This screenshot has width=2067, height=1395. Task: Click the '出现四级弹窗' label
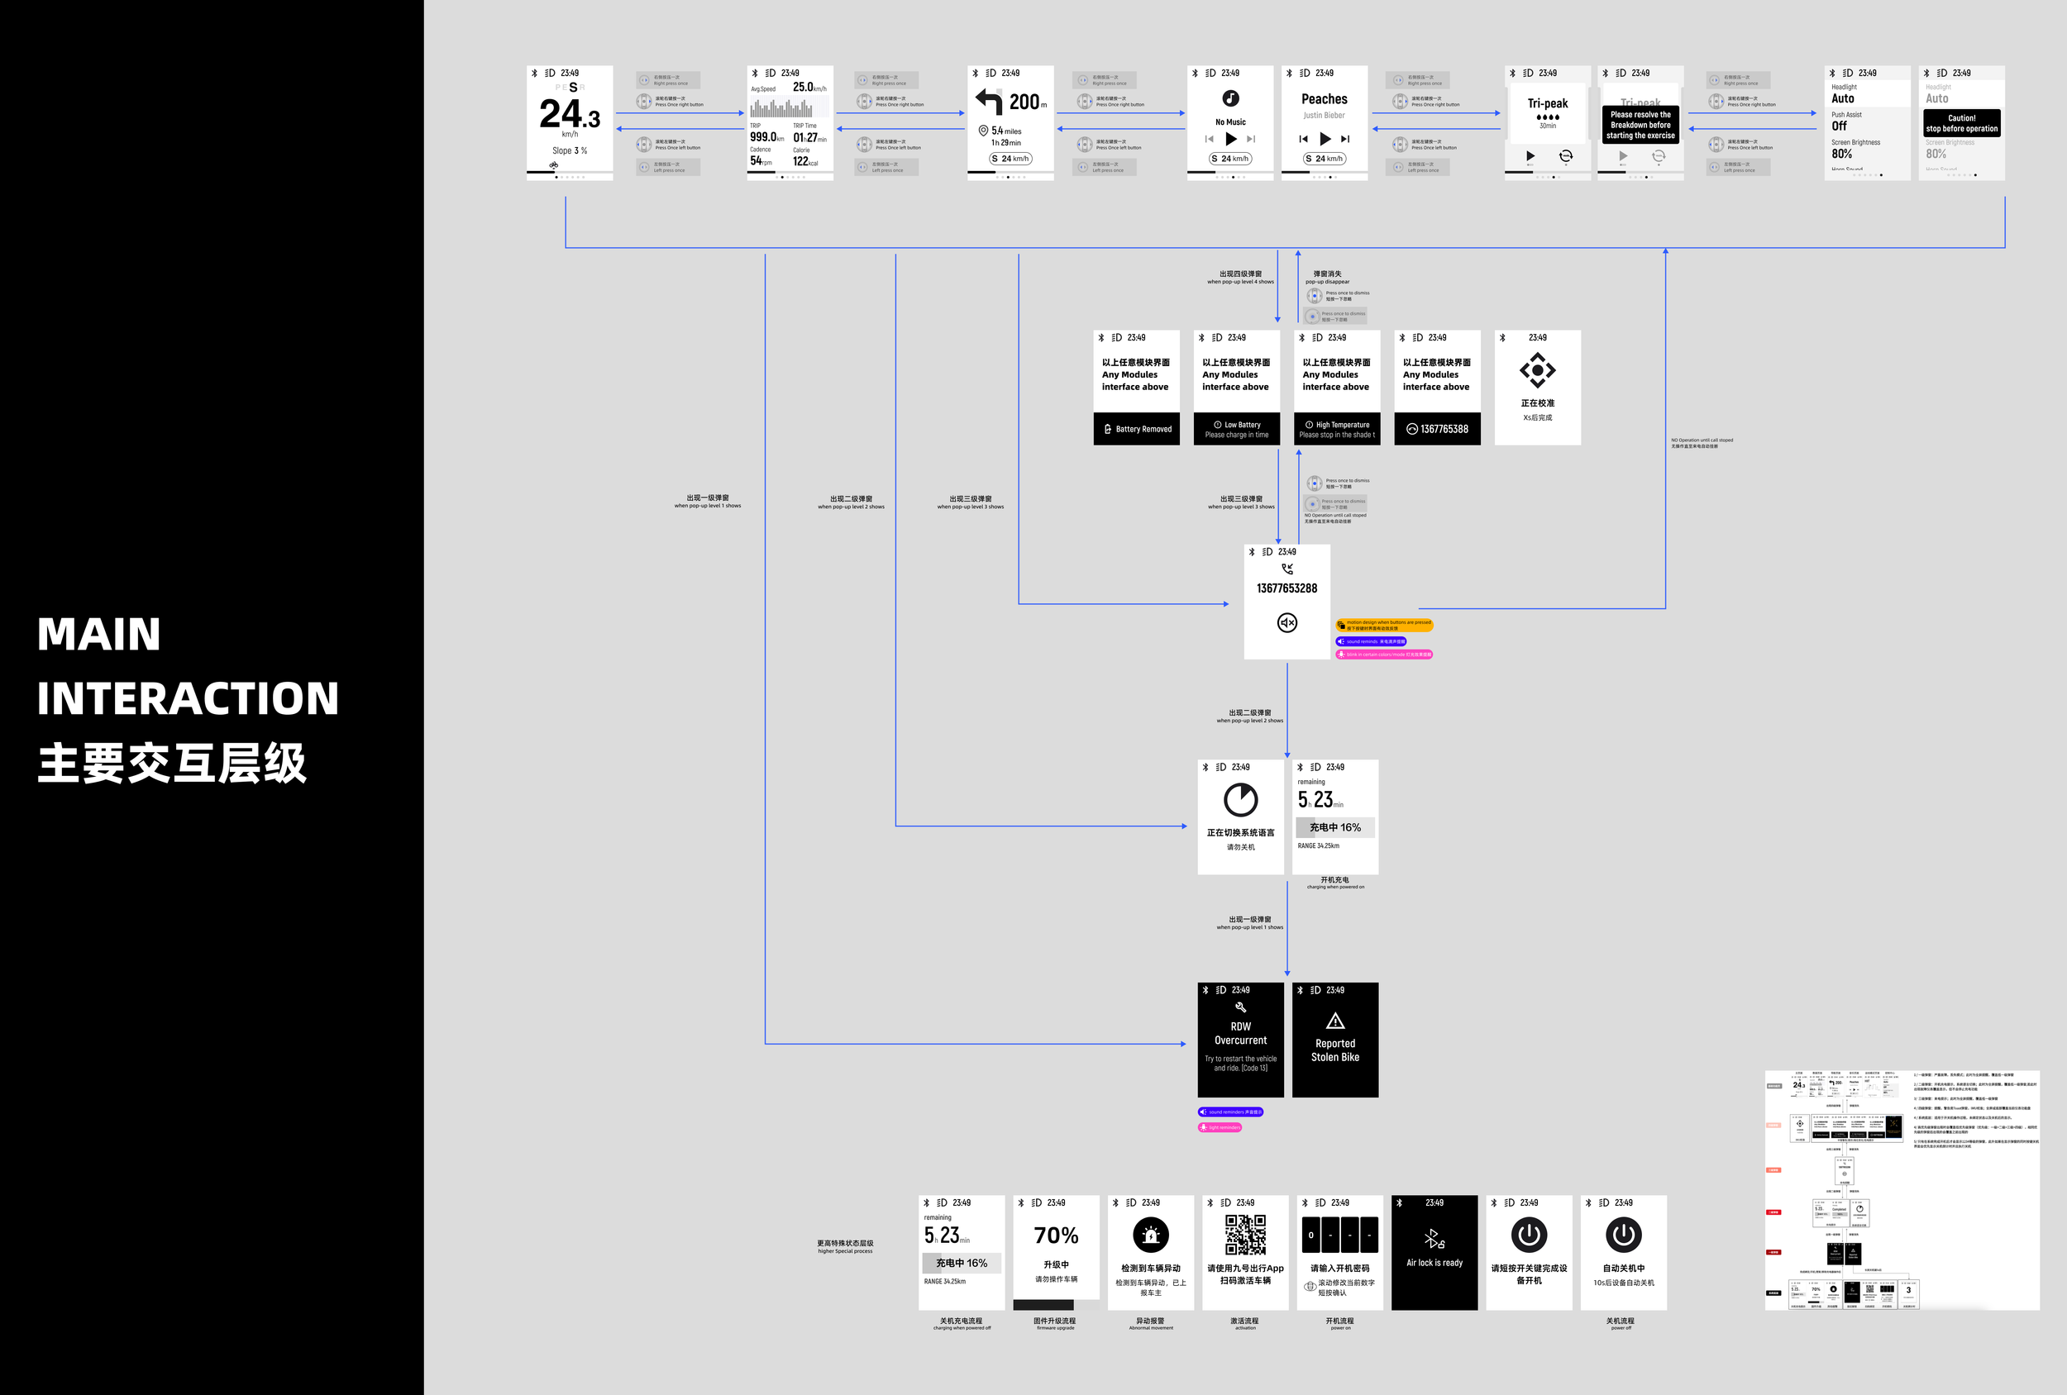[x=1240, y=274]
